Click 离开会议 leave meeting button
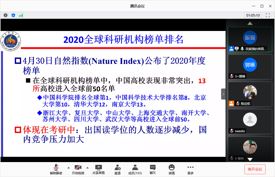Image resolution: width=275 pixels, height=177 pixels. pyautogui.click(x=255, y=169)
